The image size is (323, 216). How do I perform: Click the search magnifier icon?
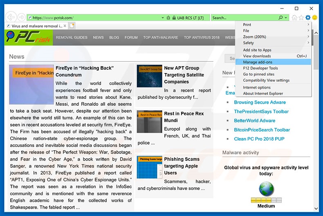pyautogui.click(x=280, y=18)
